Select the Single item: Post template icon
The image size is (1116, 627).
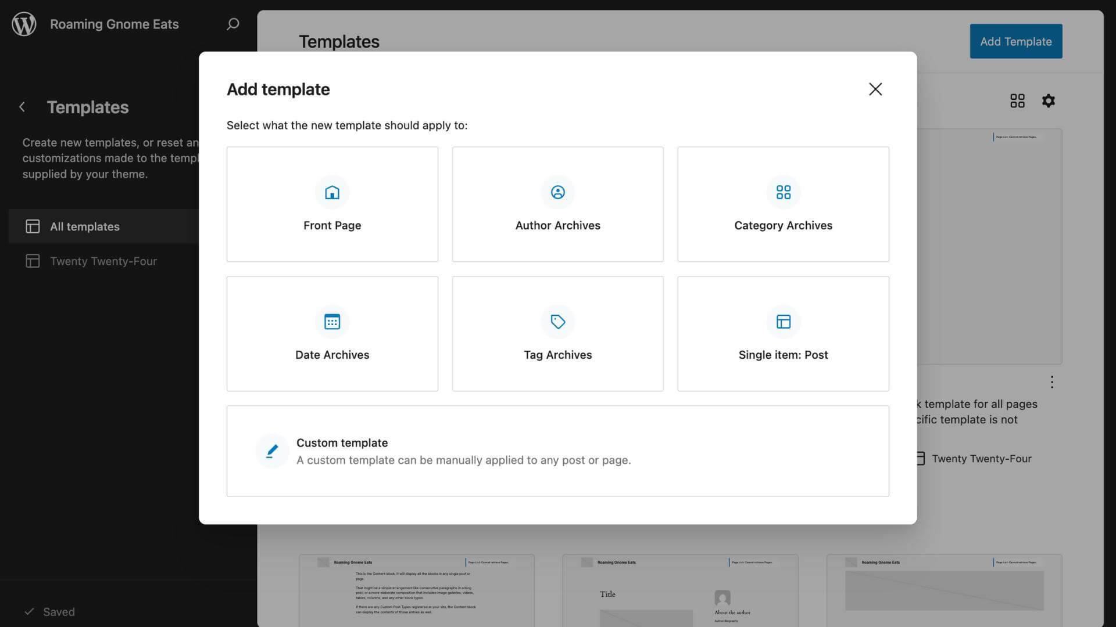pos(783,322)
